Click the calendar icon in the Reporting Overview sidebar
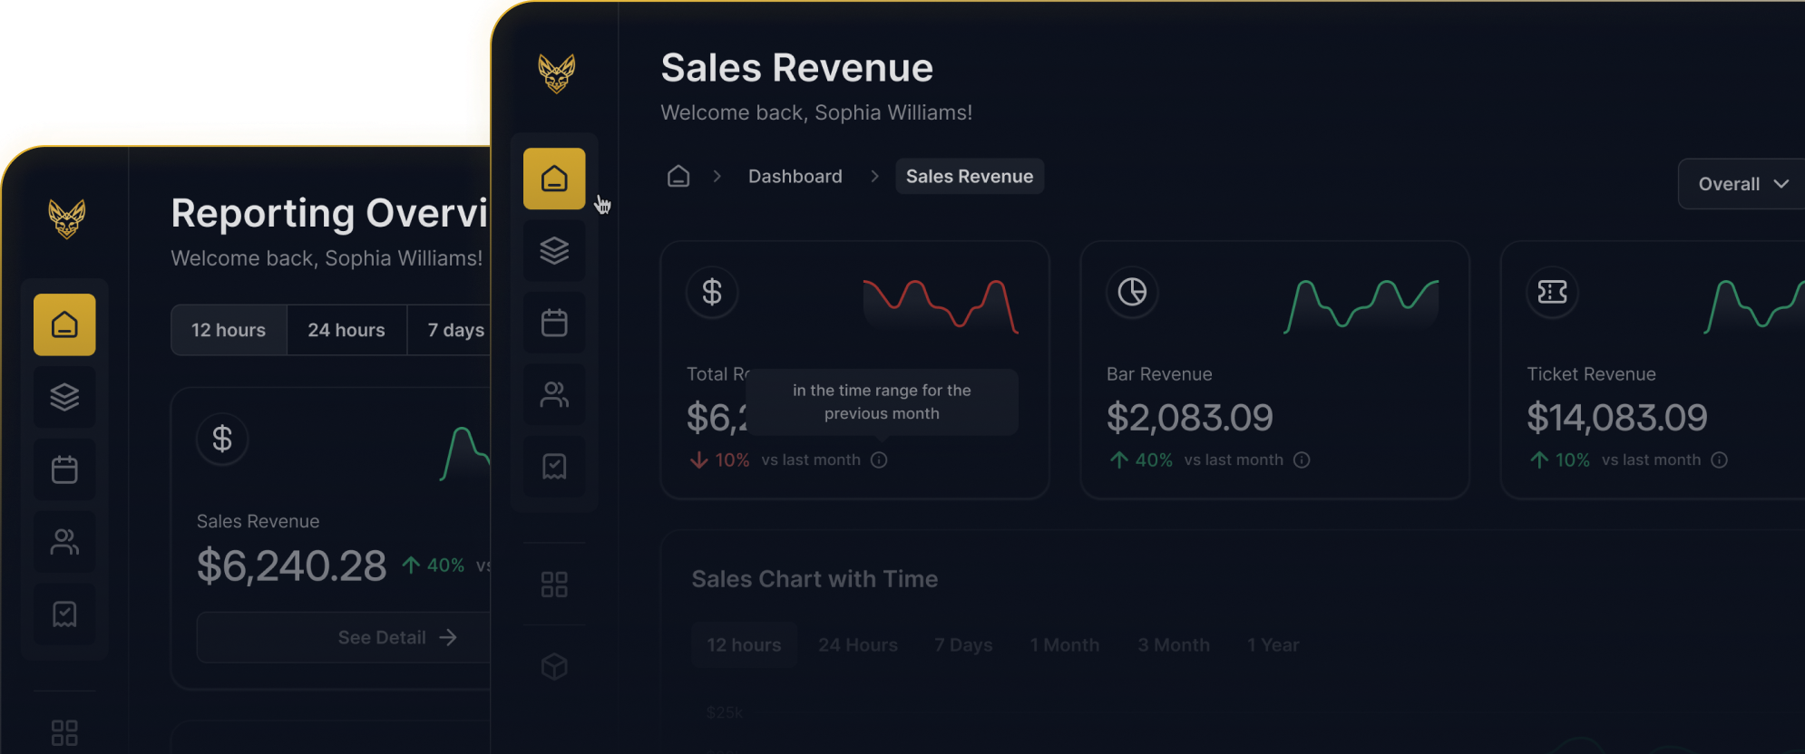 pos(64,469)
